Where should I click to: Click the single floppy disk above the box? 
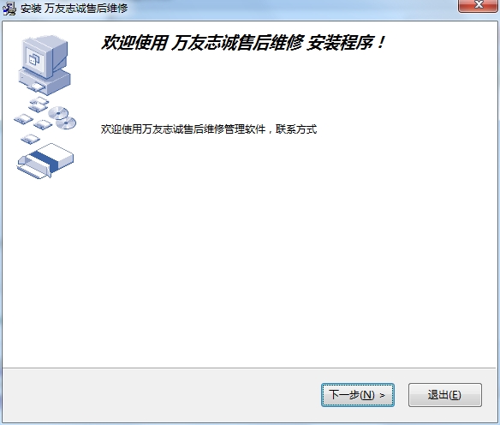point(31,139)
